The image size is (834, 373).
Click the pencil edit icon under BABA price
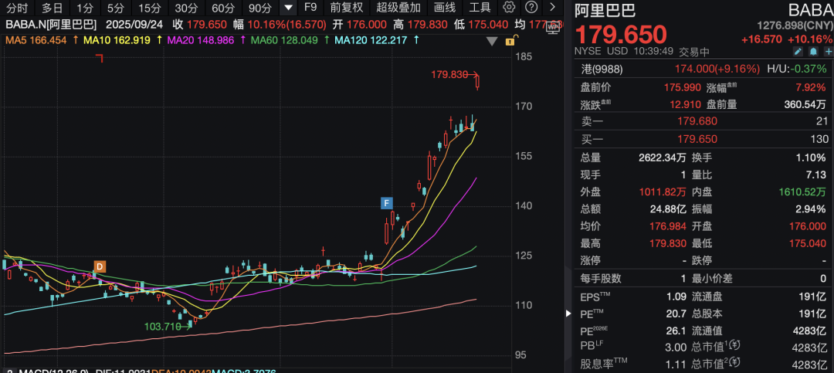tap(797, 52)
